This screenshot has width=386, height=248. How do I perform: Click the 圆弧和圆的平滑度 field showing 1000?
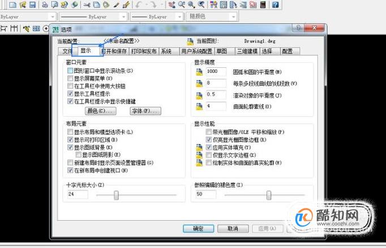pos(216,72)
